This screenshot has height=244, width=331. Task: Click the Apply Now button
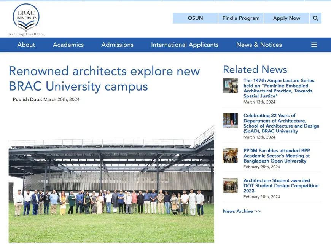(x=286, y=18)
